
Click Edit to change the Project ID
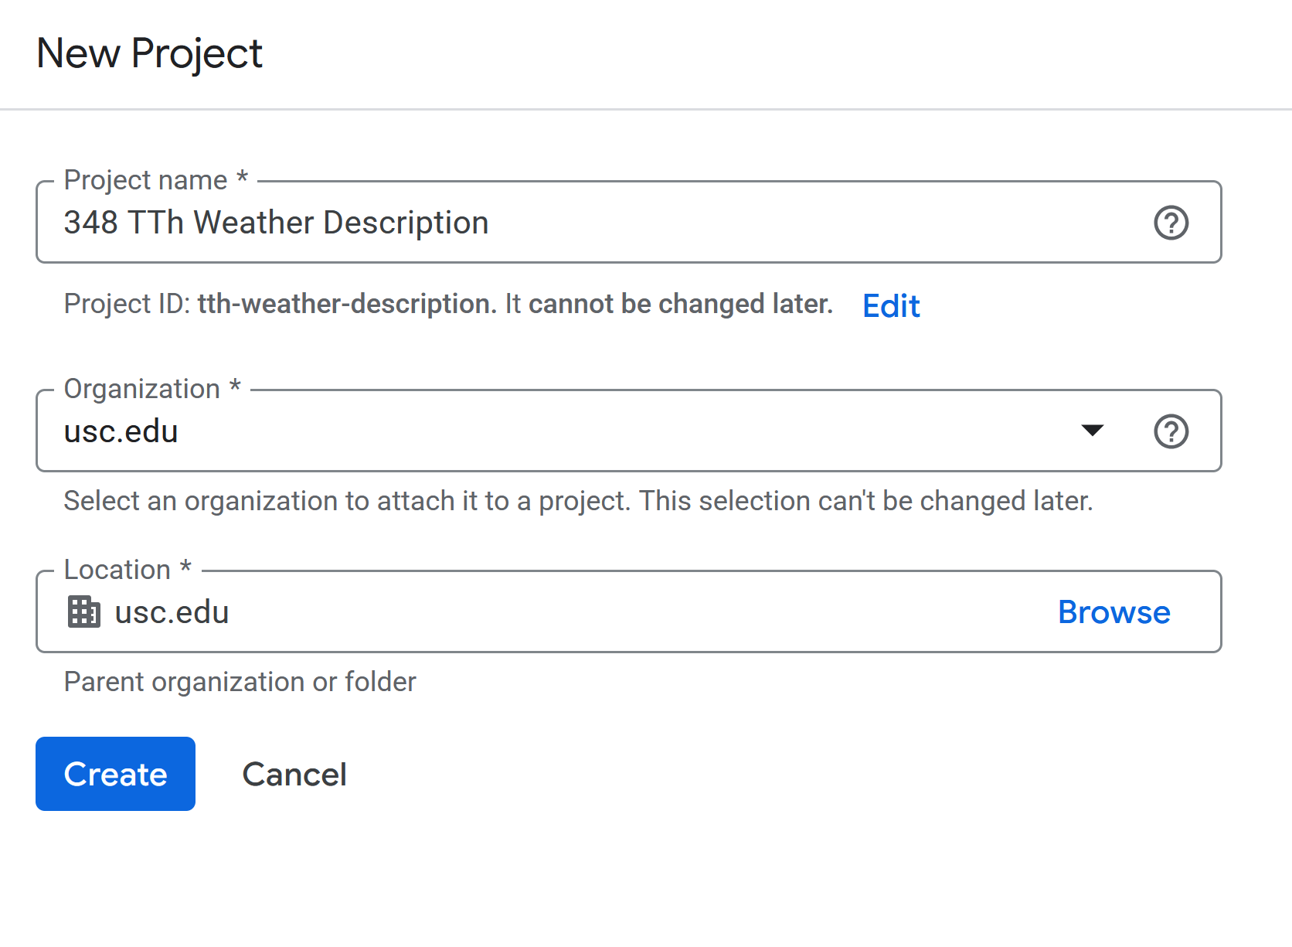(891, 306)
